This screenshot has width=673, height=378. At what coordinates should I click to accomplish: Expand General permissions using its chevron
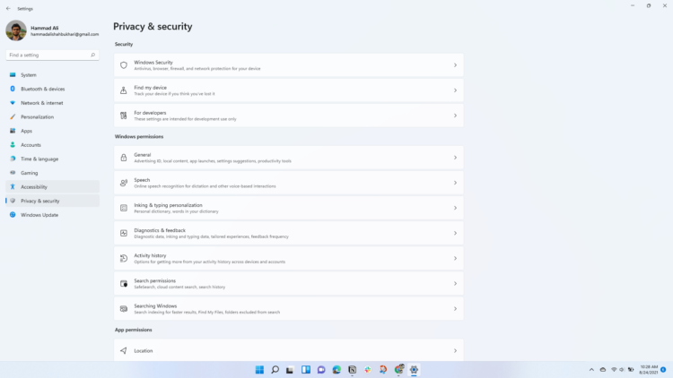(455, 158)
